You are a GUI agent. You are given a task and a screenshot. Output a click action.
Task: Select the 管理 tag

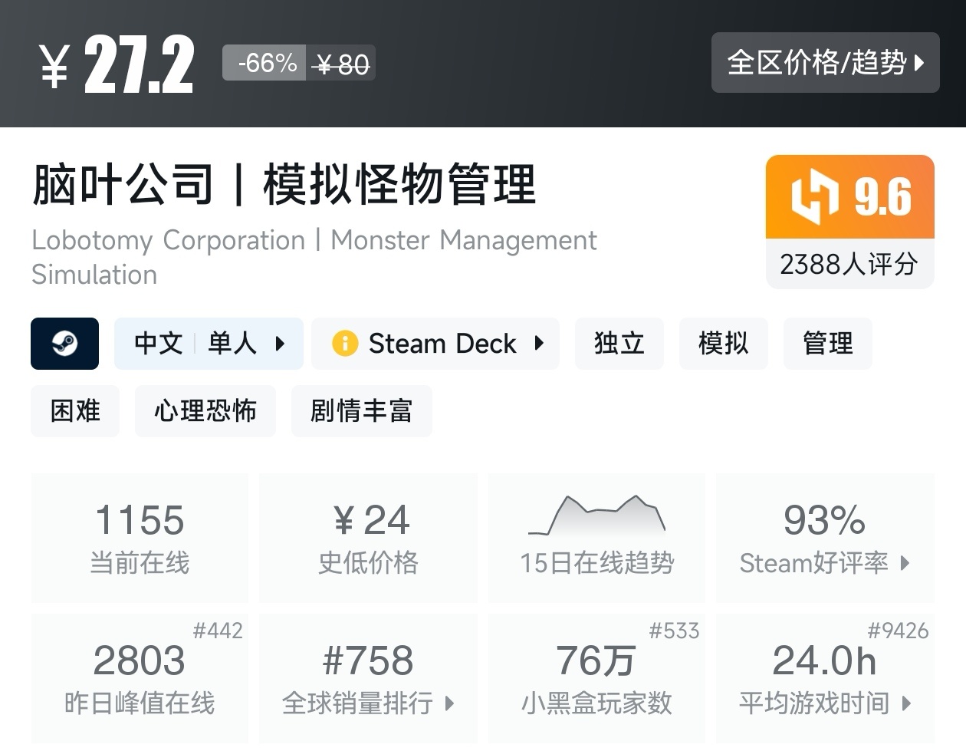pyautogui.click(x=828, y=344)
